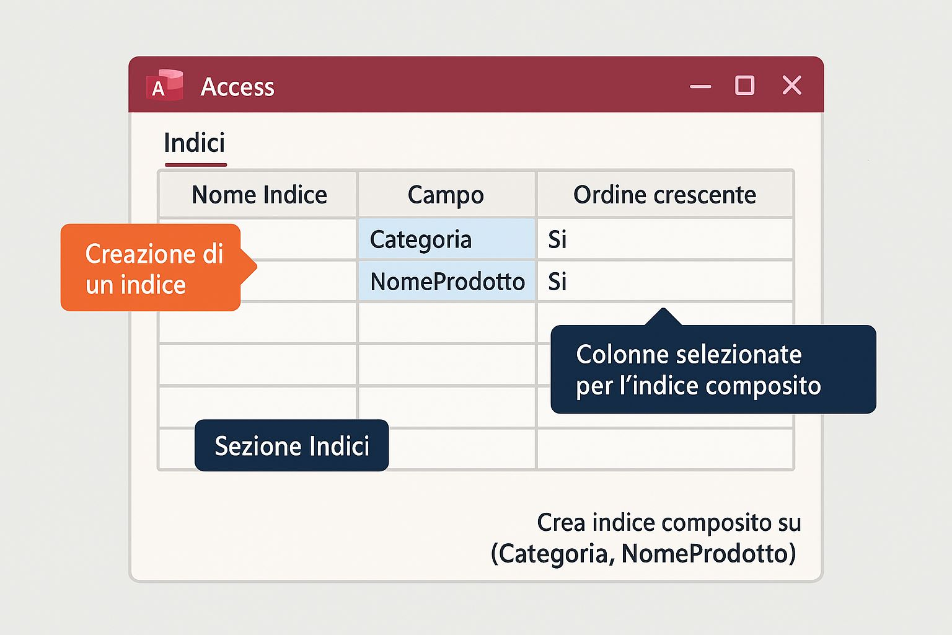Viewport: 952px width, 635px height.
Task: Click the empty Ordine crescente cell in last row
Action: [664, 448]
